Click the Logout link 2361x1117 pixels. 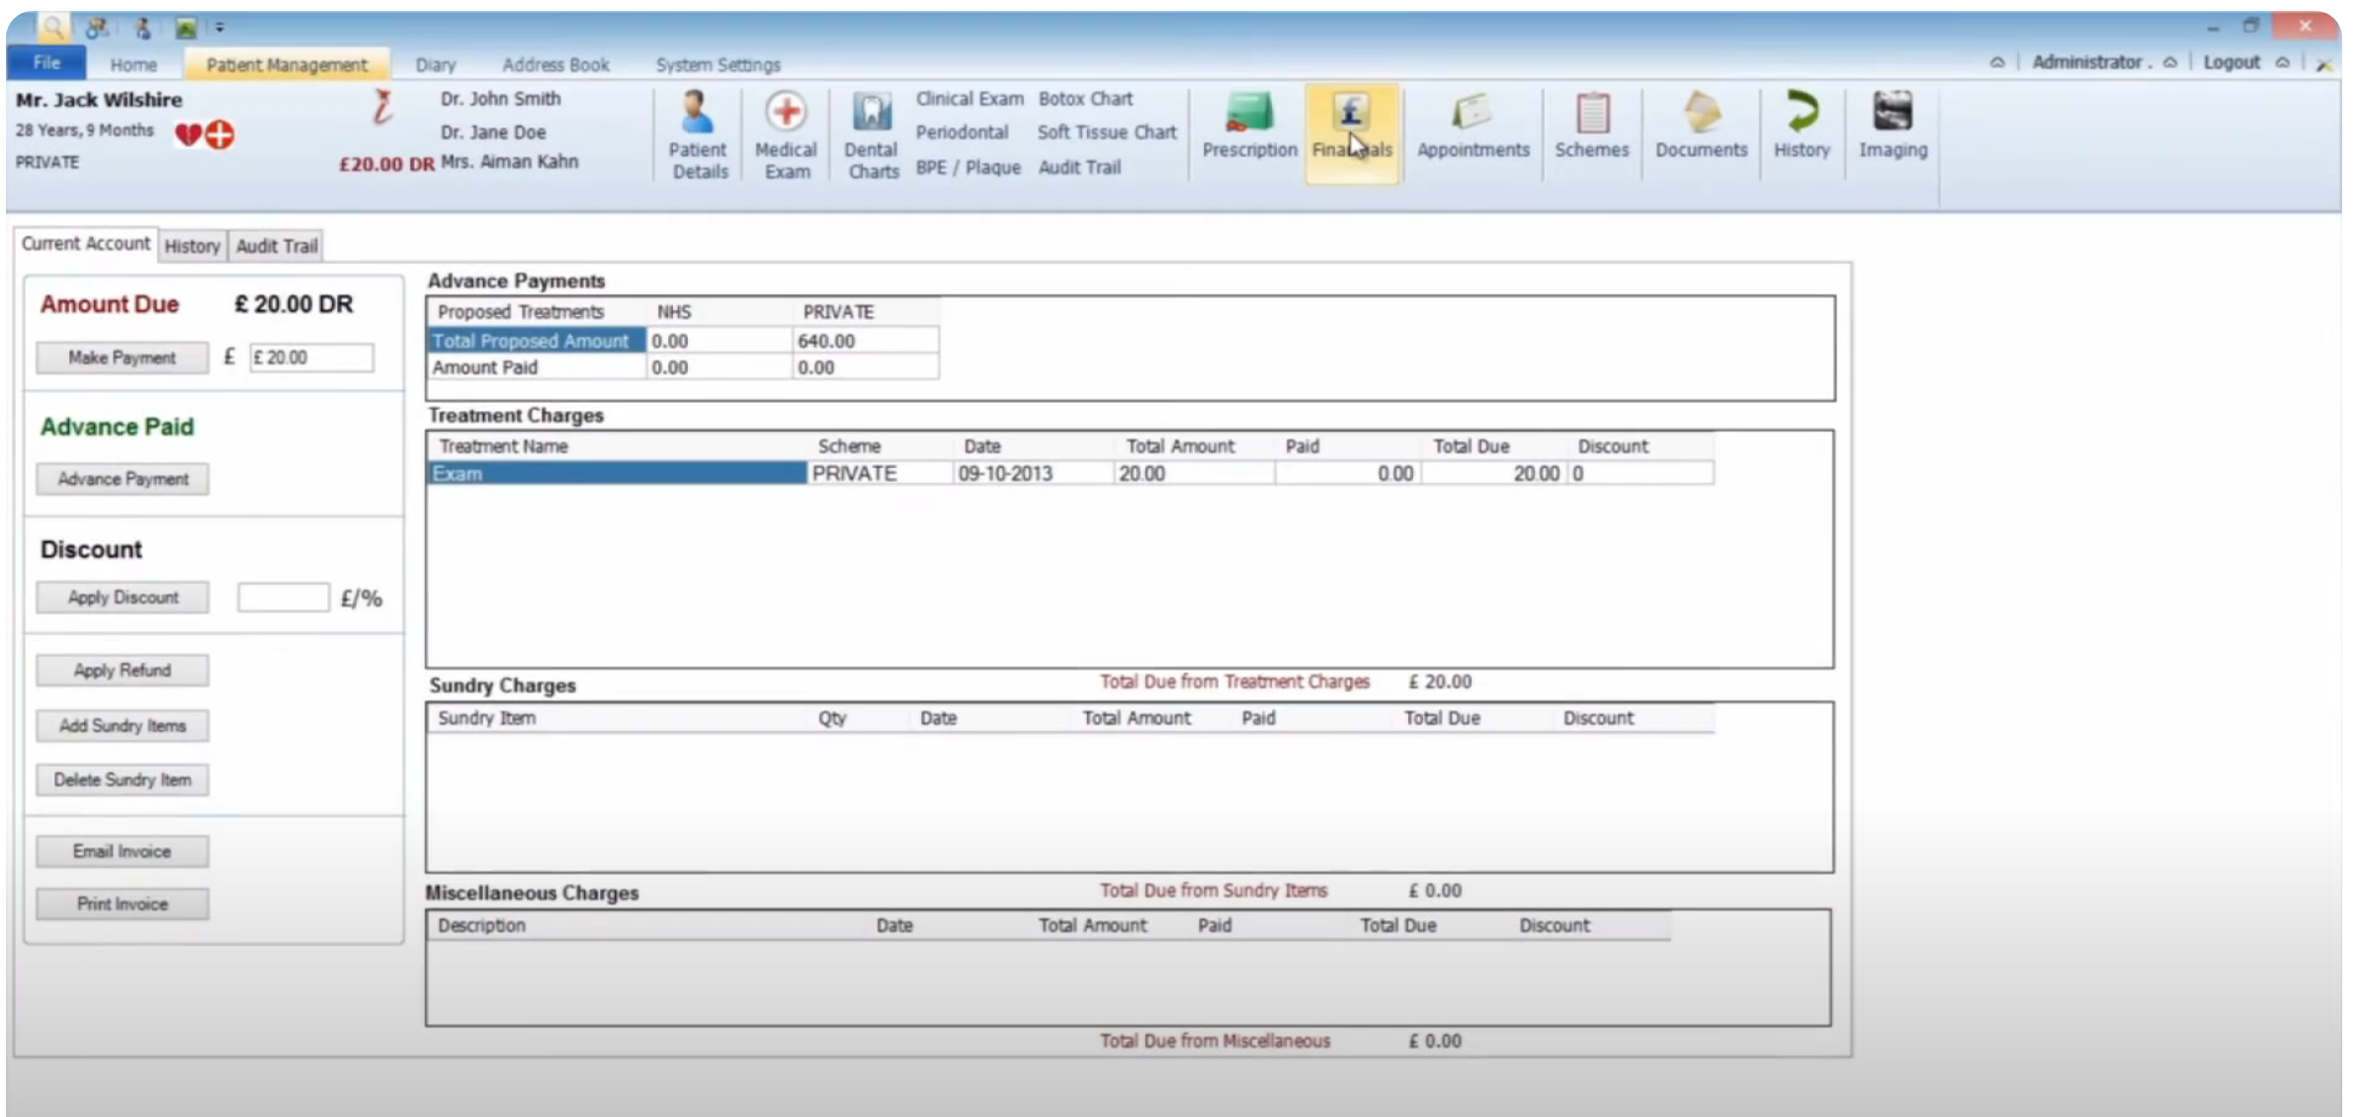pos(2232,62)
